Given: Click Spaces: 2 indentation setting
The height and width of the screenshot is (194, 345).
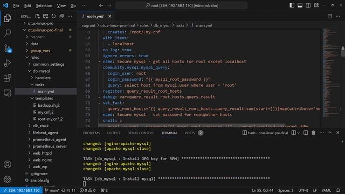Looking at the screenshot, I should point(286,190).
